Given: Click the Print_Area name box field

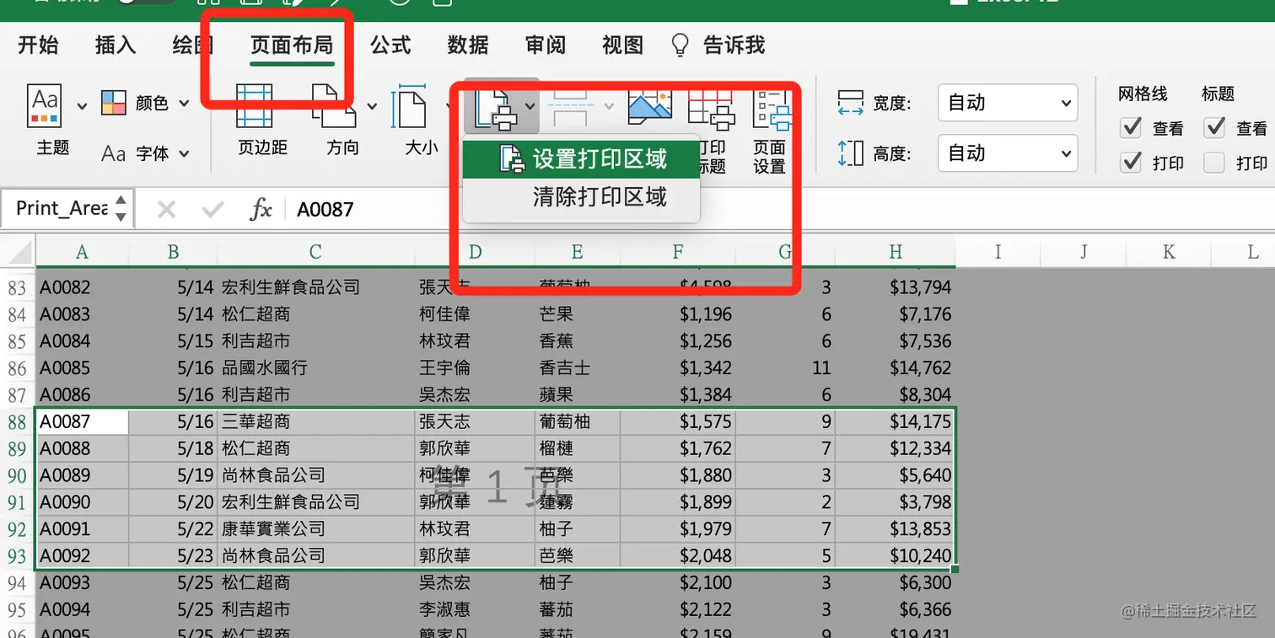Looking at the screenshot, I should [x=62, y=208].
